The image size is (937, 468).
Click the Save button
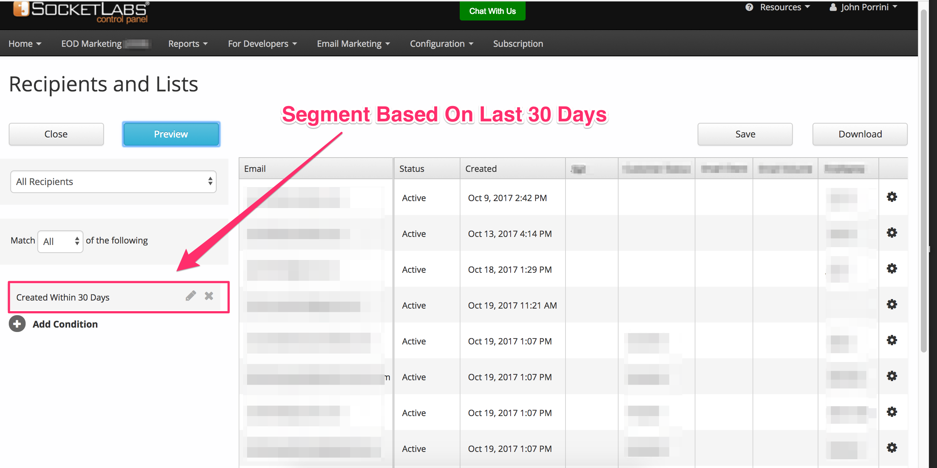[x=746, y=134]
